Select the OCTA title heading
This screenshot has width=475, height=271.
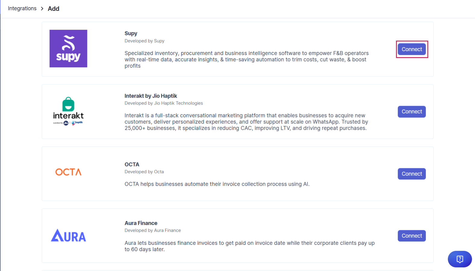point(132,164)
